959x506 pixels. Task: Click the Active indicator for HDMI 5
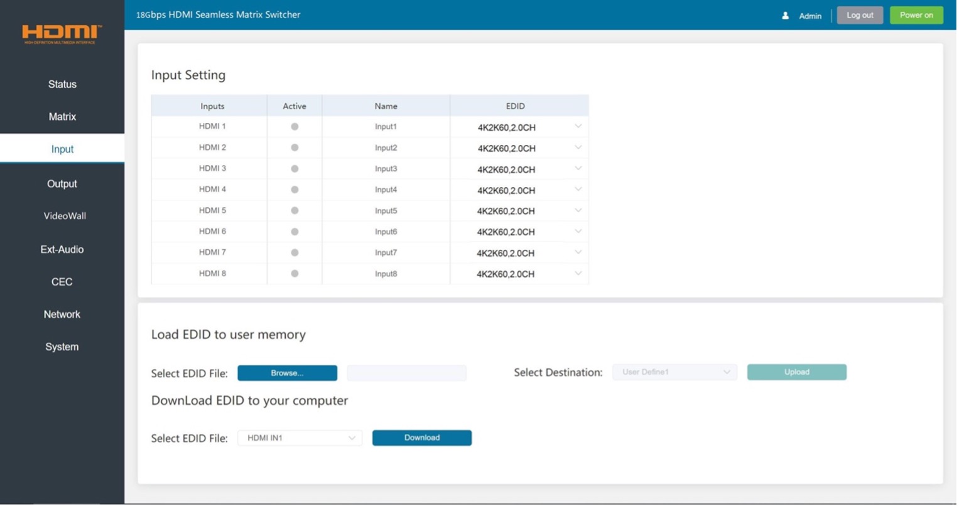[x=294, y=210]
